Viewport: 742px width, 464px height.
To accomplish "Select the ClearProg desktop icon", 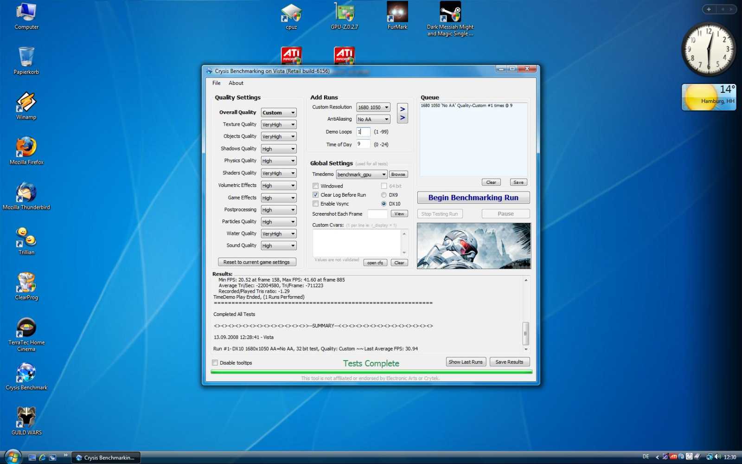I will pyautogui.click(x=26, y=286).
